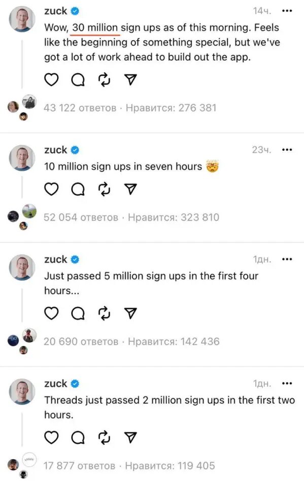This screenshot has height=481, width=304.
Task: Like the 10 million sign ups post
Action: (51, 189)
